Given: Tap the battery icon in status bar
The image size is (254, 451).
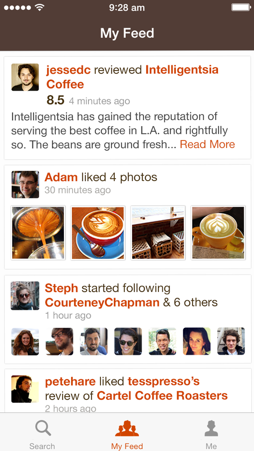Looking at the screenshot, I should tap(240, 7).
